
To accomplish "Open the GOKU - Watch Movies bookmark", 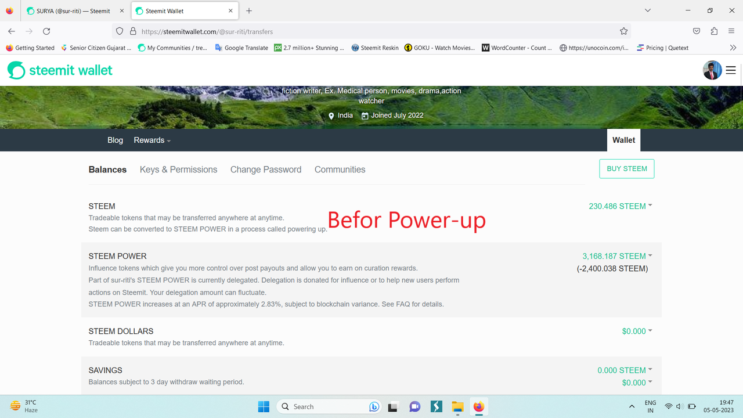I will coord(440,48).
